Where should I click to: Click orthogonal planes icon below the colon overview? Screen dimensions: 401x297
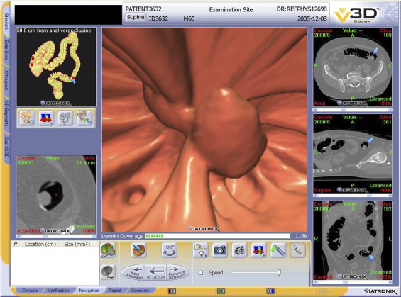(46, 118)
